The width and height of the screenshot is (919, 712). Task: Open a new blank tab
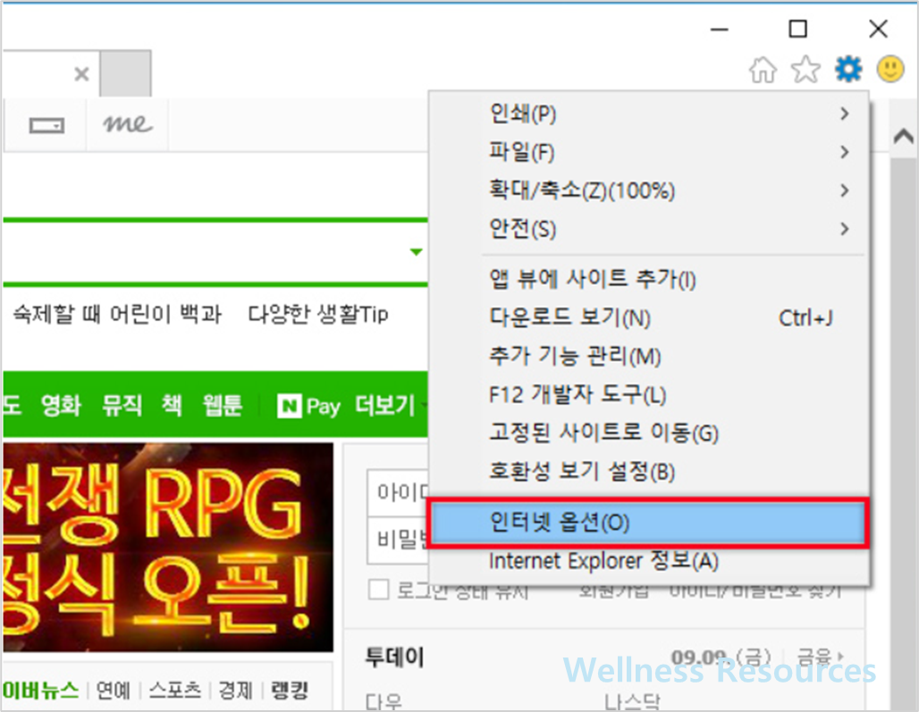click(125, 74)
